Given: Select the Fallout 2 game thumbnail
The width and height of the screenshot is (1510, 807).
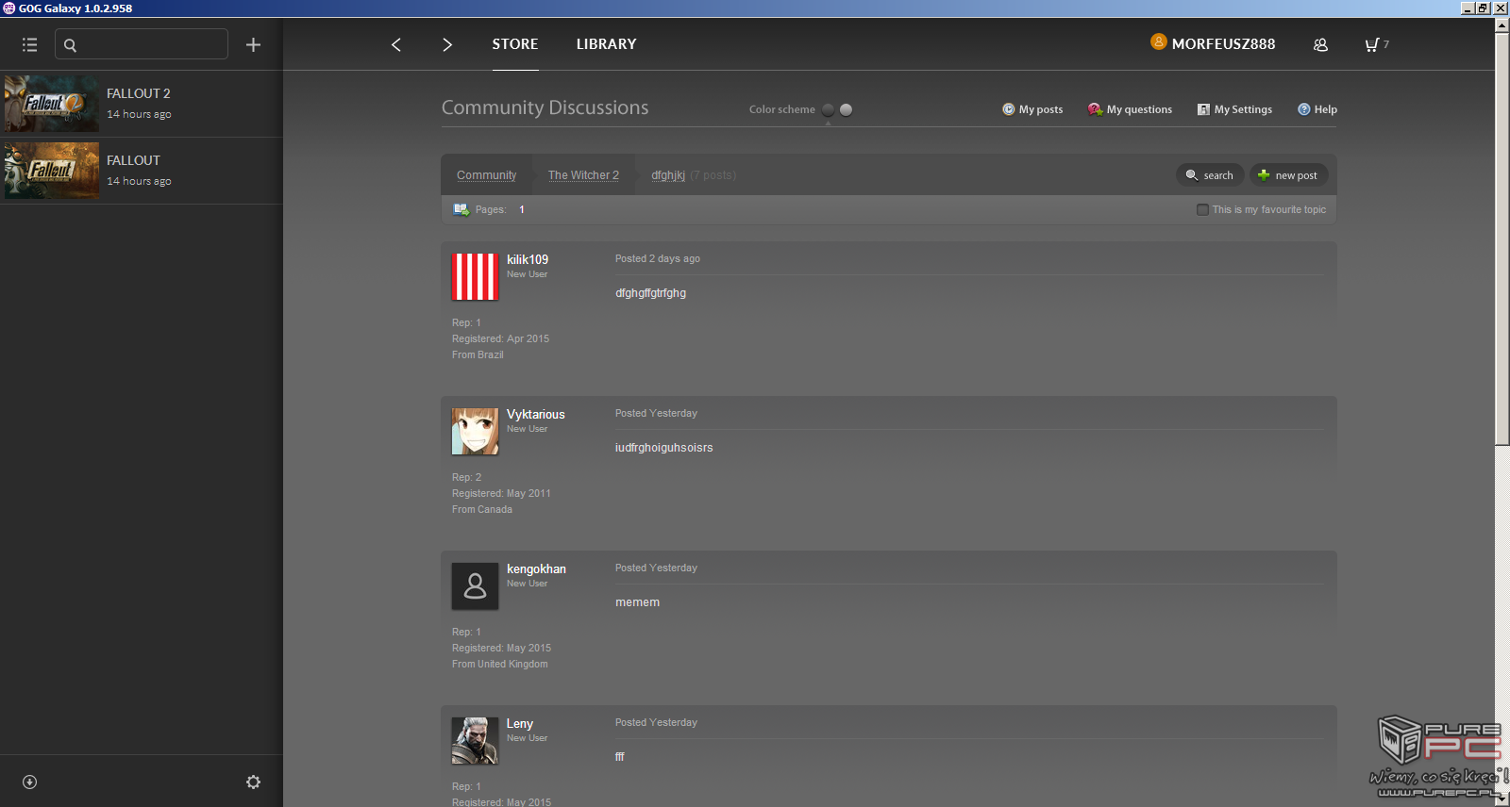Looking at the screenshot, I should (x=52, y=104).
